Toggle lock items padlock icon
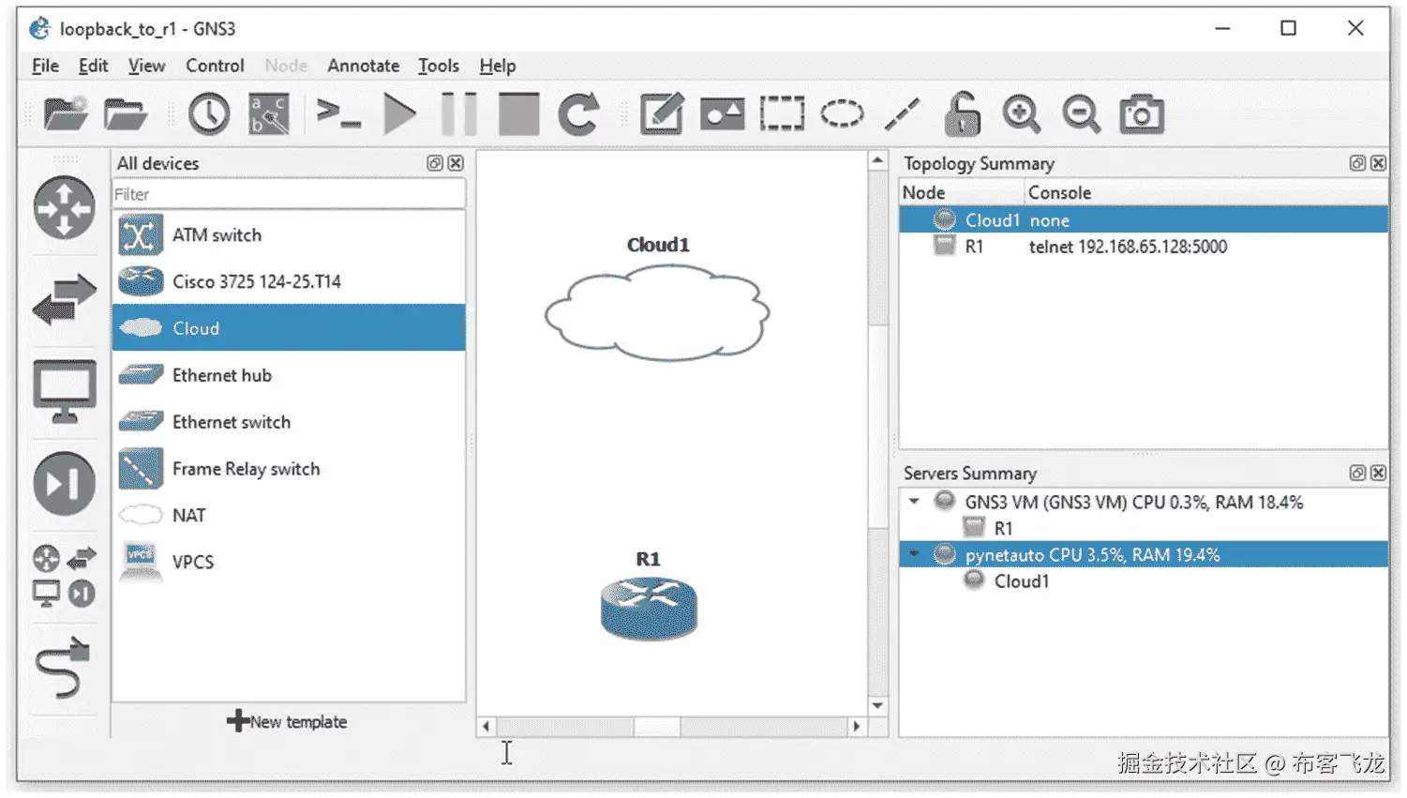 [962, 114]
